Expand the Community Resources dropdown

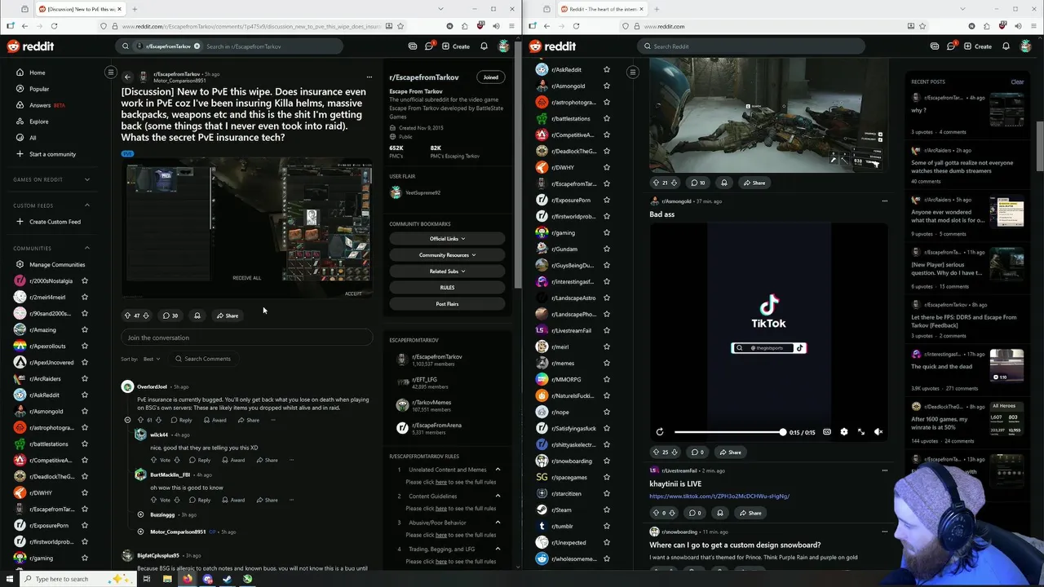(447, 255)
